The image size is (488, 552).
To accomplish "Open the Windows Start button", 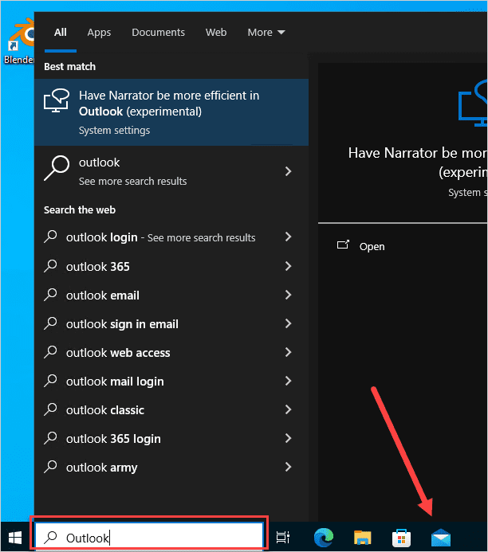I will tap(15, 538).
